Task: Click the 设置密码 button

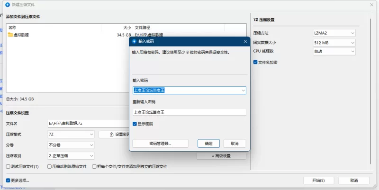Action: (114, 134)
